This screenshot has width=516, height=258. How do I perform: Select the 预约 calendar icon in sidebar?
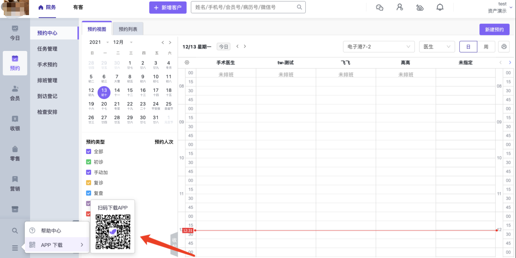[x=15, y=58]
